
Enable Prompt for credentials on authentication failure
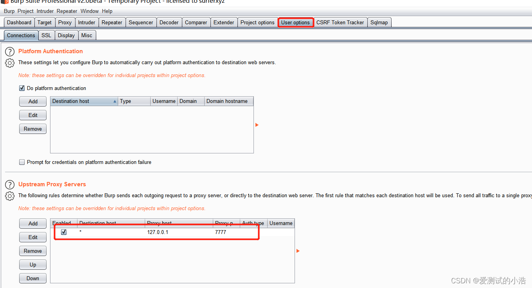(x=22, y=162)
